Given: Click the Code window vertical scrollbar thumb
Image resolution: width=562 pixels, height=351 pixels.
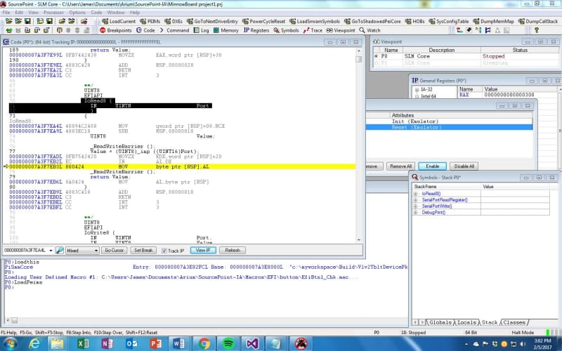Looking at the screenshot, I should (x=359, y=59).
